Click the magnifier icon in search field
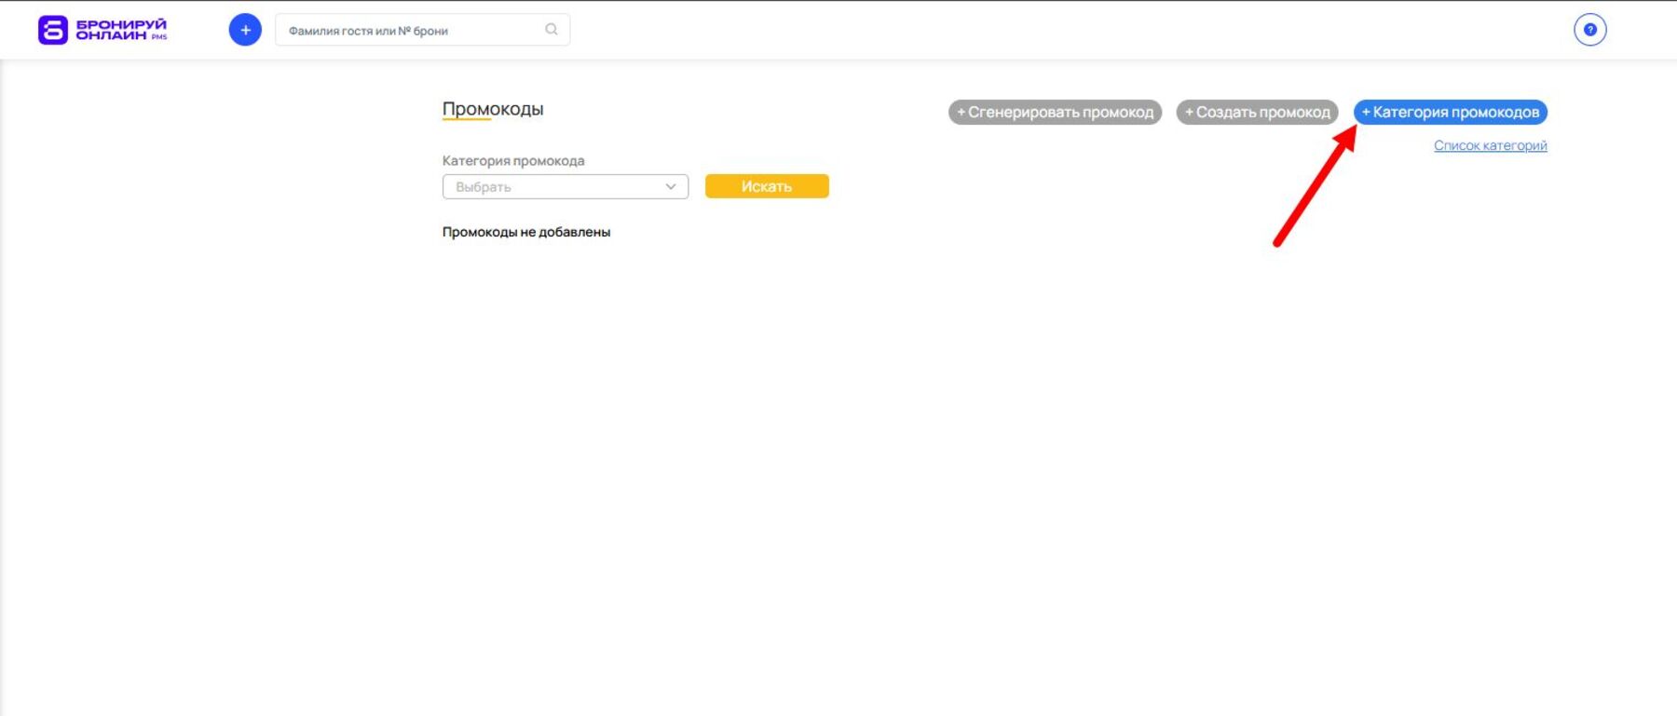This screenshot has height=716, width=1677. pos(552,30)
